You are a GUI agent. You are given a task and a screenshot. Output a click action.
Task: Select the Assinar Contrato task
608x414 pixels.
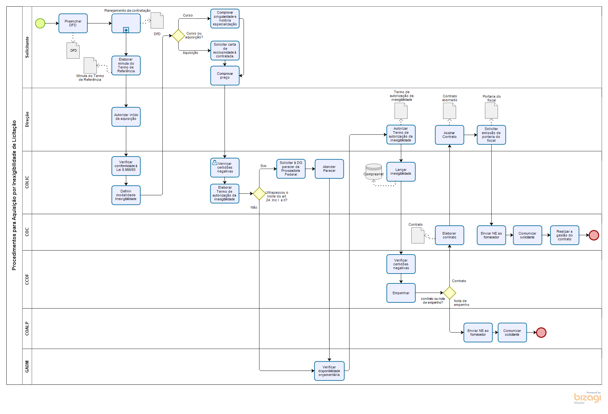pos(449,135)
